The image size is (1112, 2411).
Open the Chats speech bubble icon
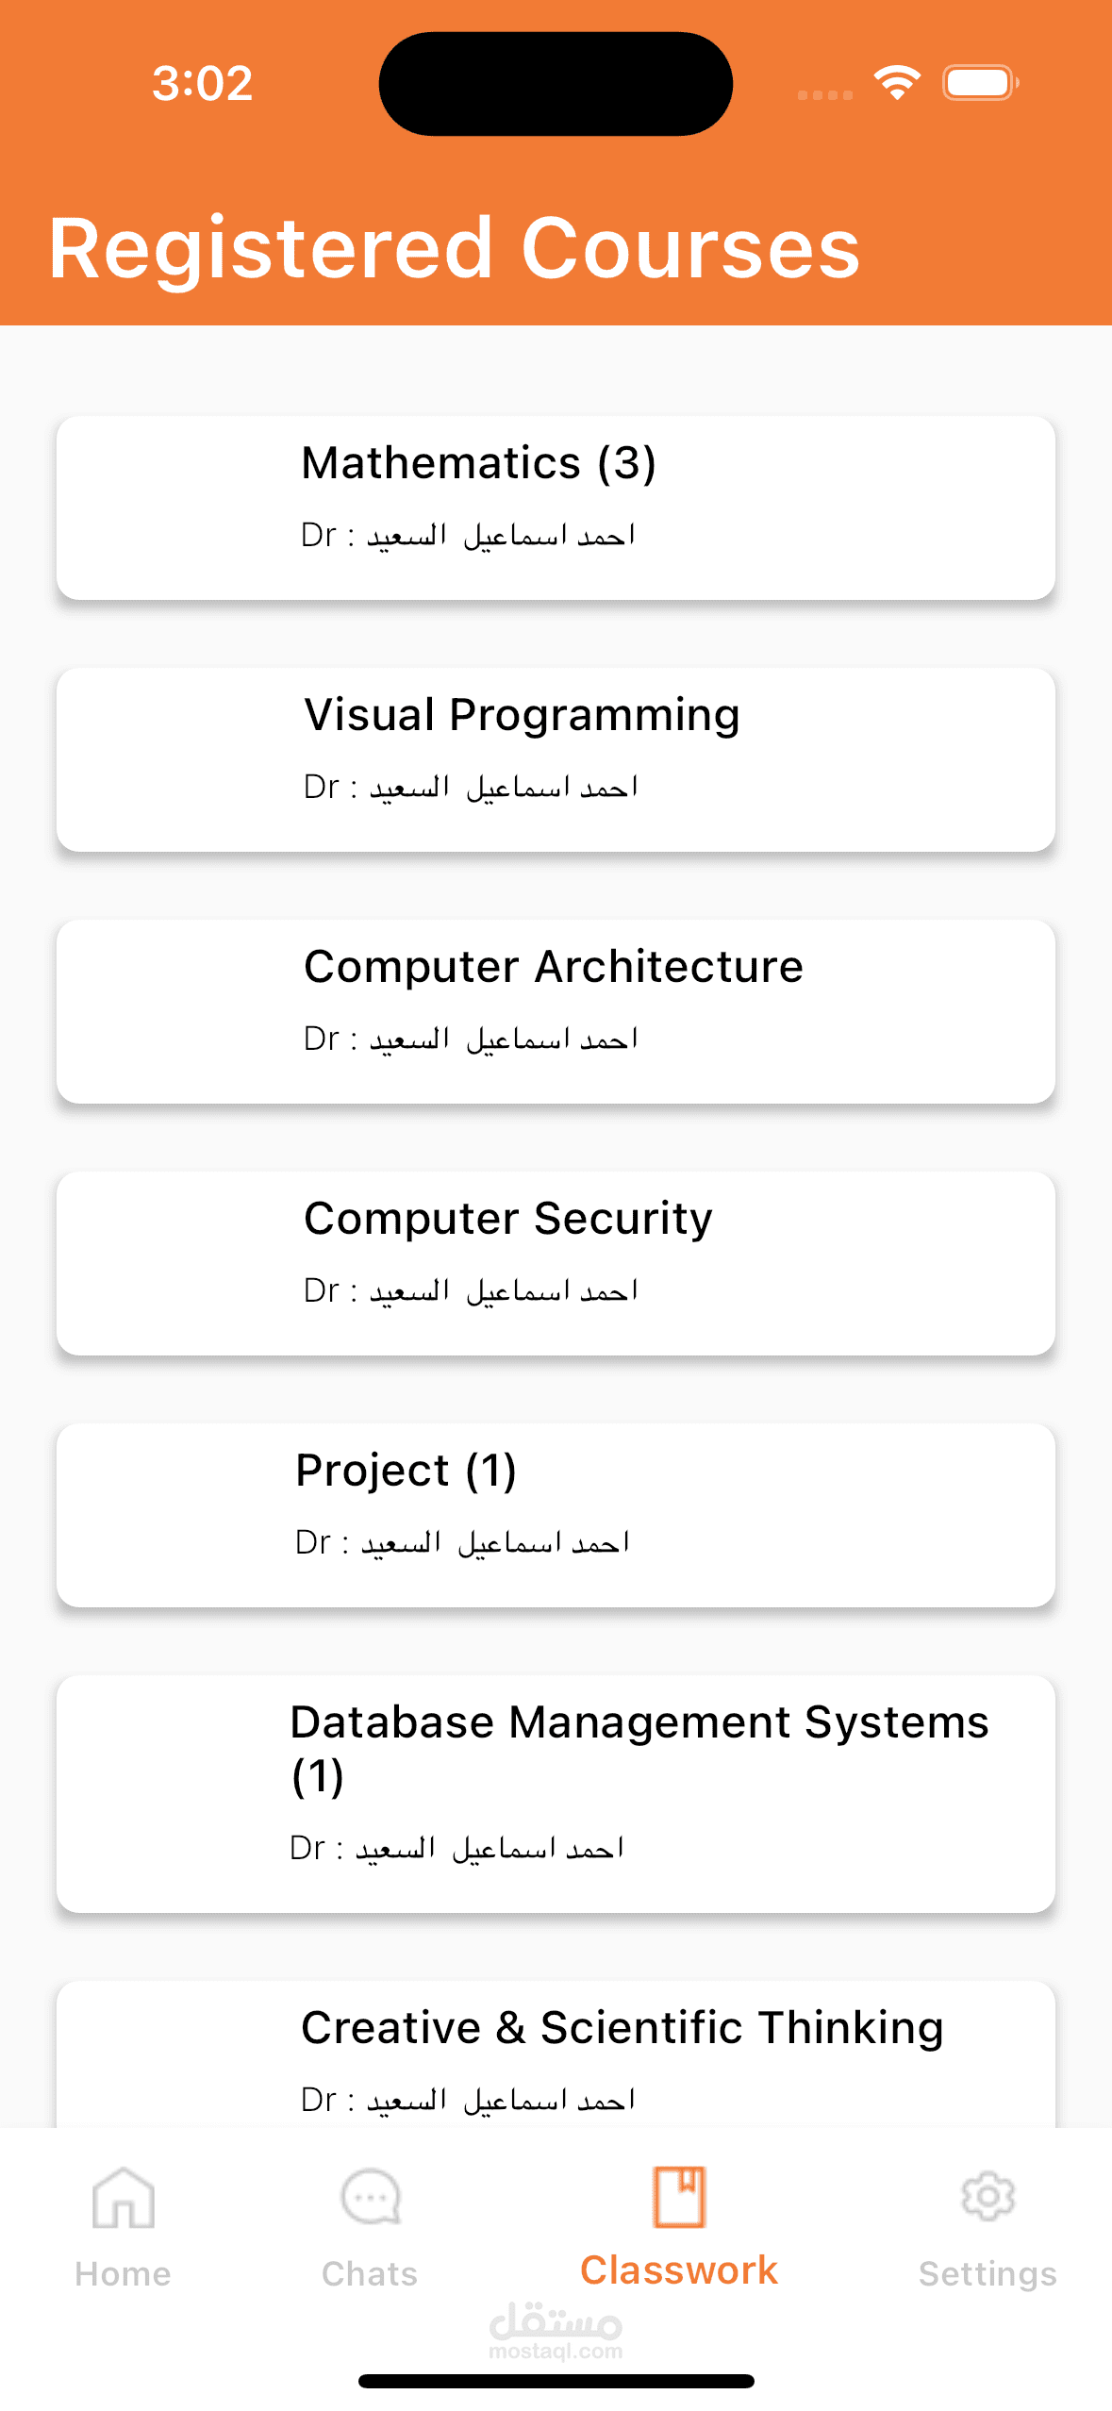pos(370,2197)
